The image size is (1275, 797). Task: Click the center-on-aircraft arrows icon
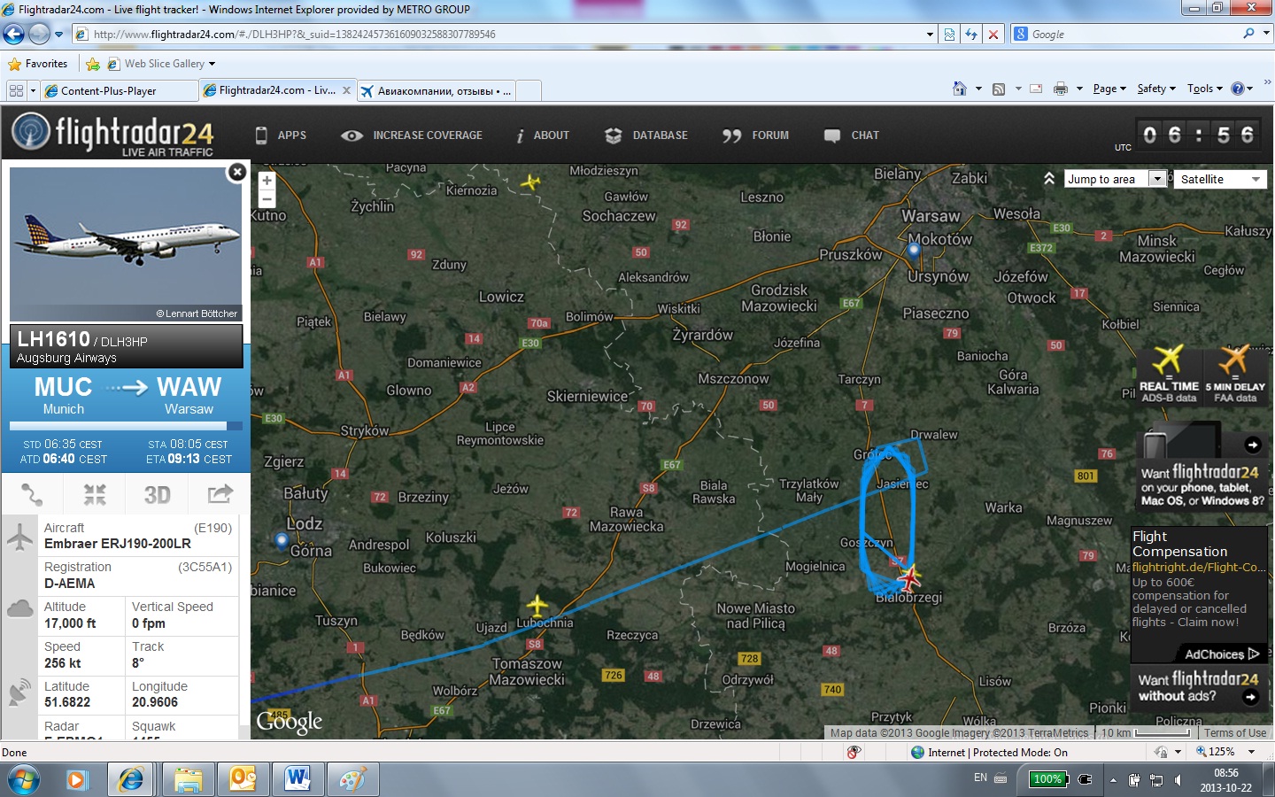95,494
